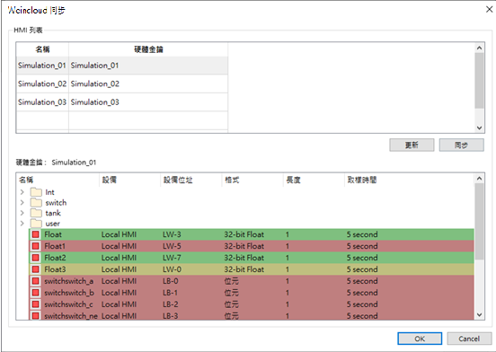Click the down arrow of the HMI list scrollbar
The height and width of the screenshot is (352, 496).
point(479,128)
